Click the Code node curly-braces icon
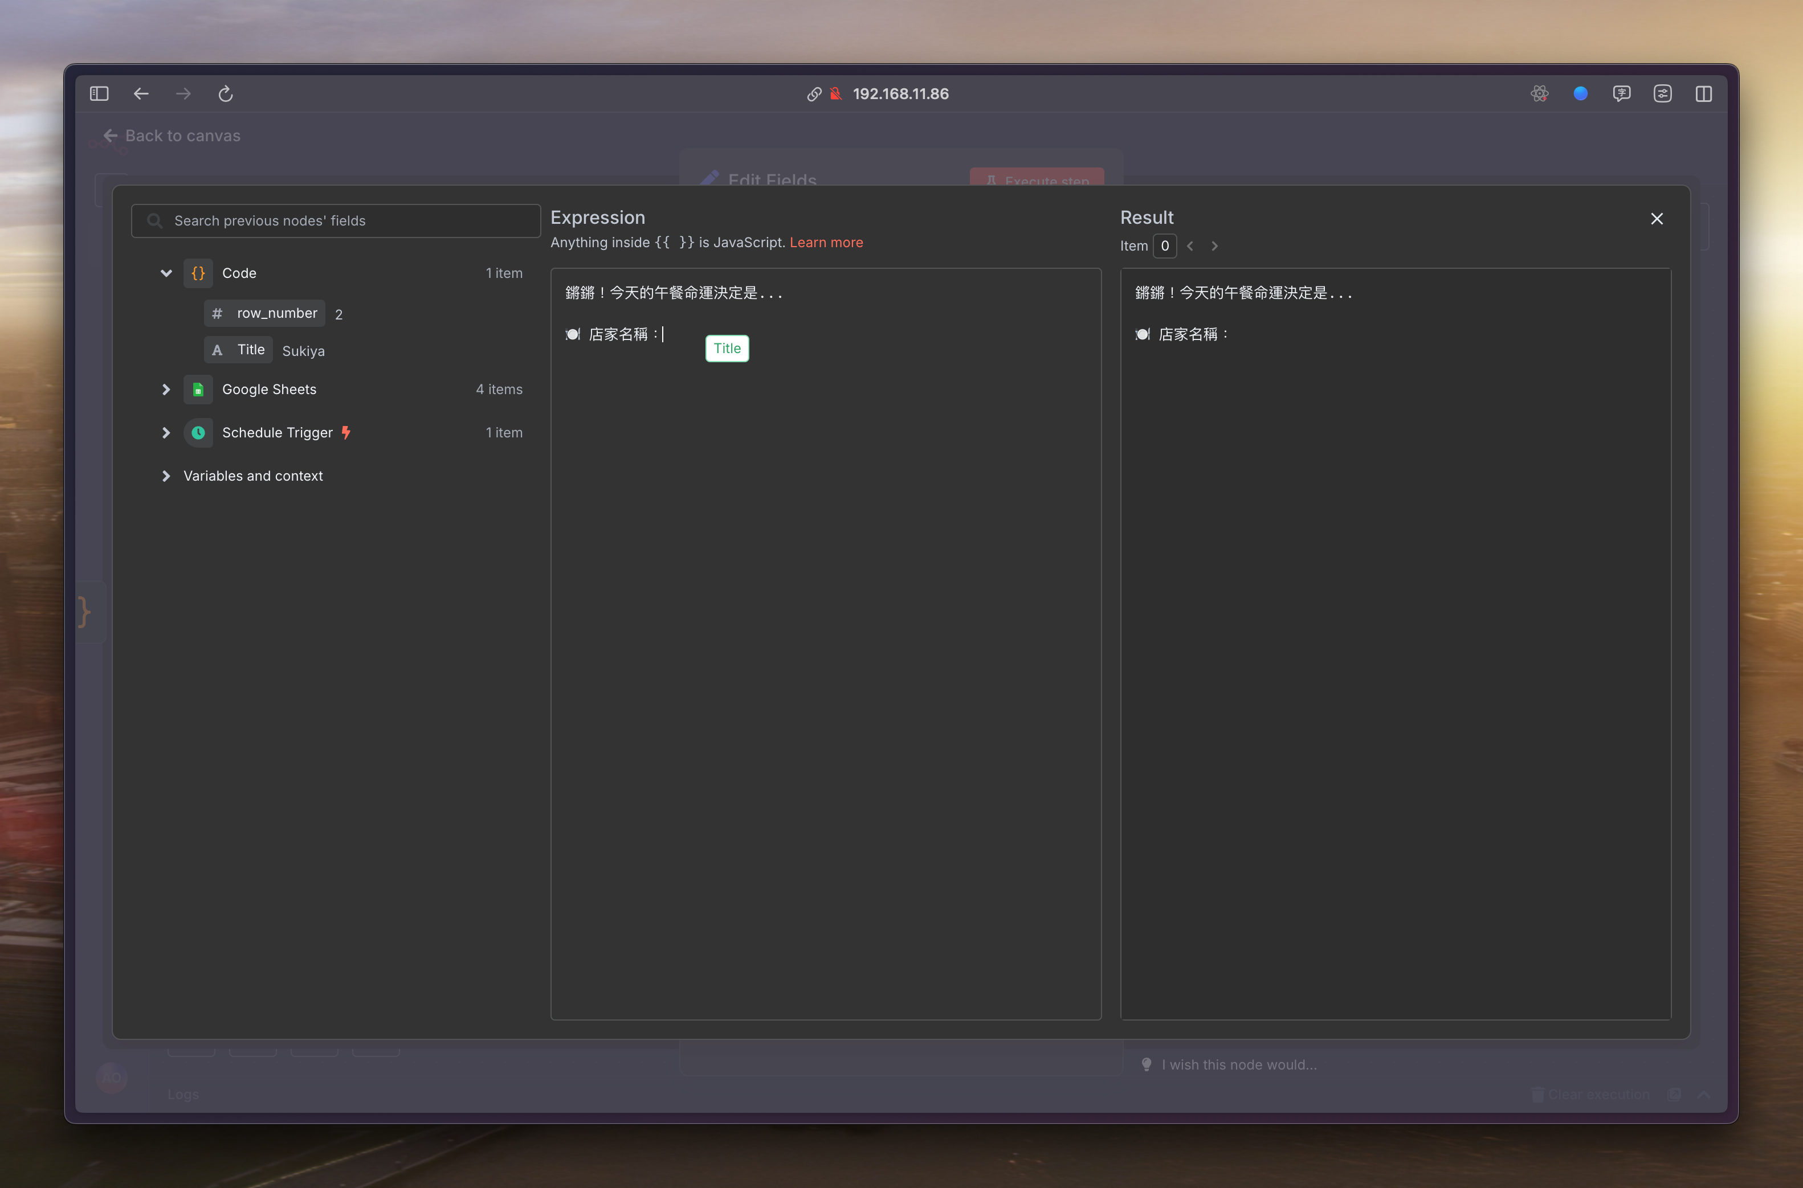 pos(198,273)
